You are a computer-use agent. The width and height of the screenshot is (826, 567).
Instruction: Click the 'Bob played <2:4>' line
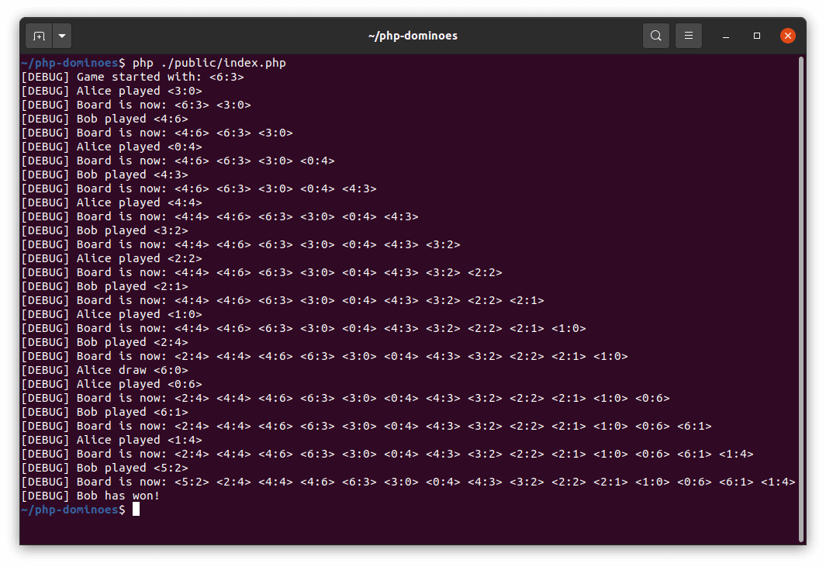105,342
